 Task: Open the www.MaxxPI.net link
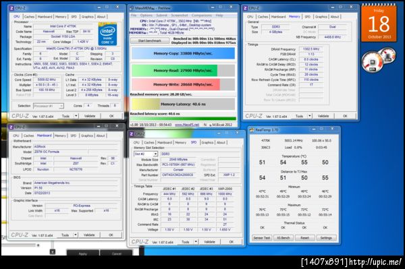point(187,125)
